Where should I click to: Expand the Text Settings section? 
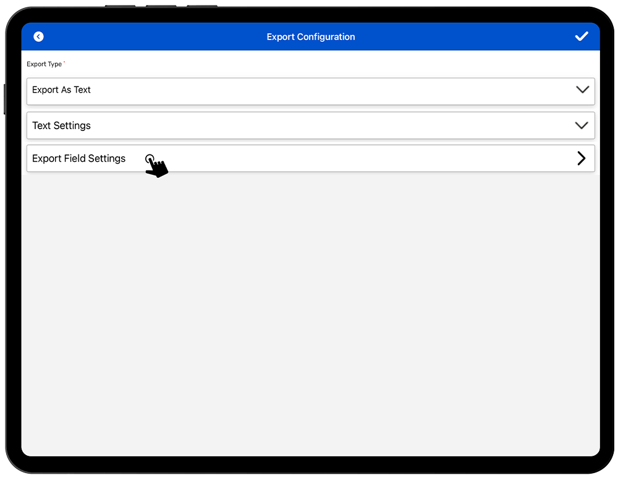pos(310,125)
